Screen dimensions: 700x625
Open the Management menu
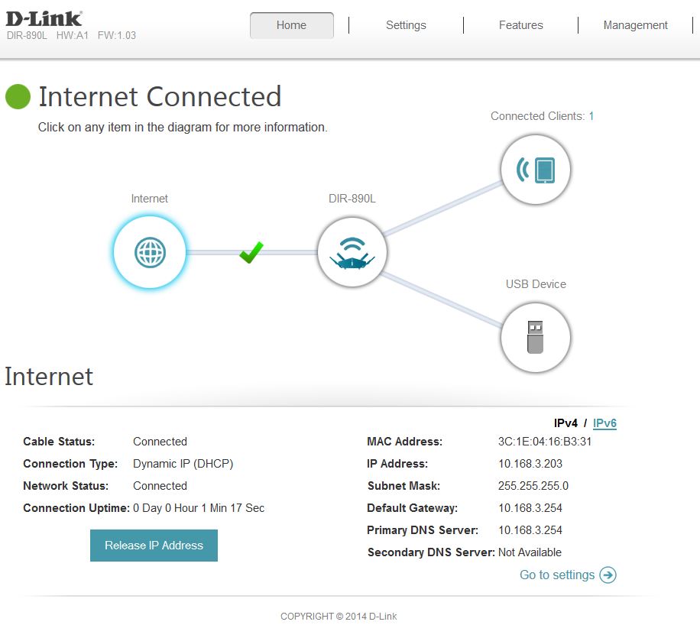635,25
